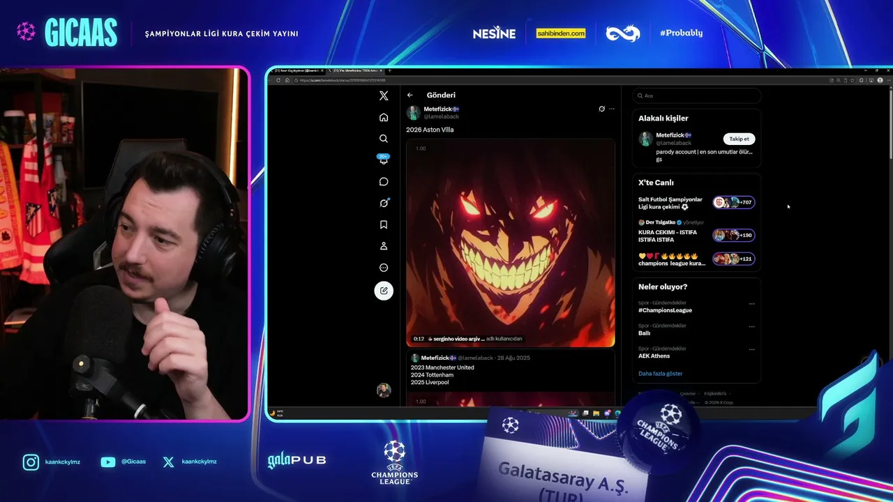Screen dimensions: 893x502
Task: Open the #ChampionsLeague trending topic
Action: 665,310
